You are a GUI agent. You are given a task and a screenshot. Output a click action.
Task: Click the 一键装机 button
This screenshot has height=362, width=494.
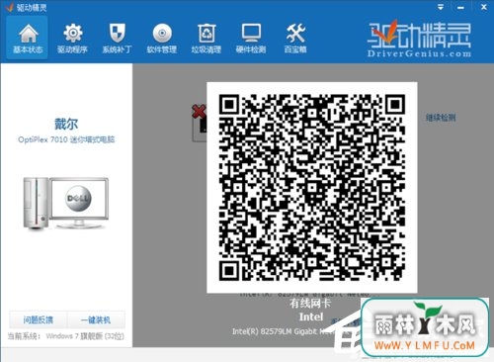click(x=96, y=319)
